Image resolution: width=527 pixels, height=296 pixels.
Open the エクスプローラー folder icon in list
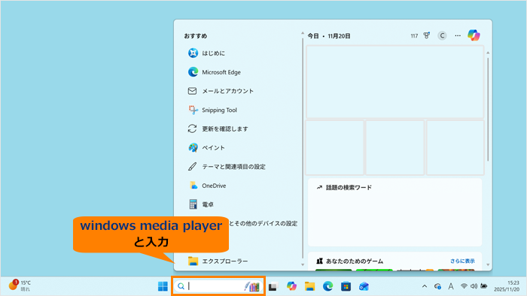point(193,261)
